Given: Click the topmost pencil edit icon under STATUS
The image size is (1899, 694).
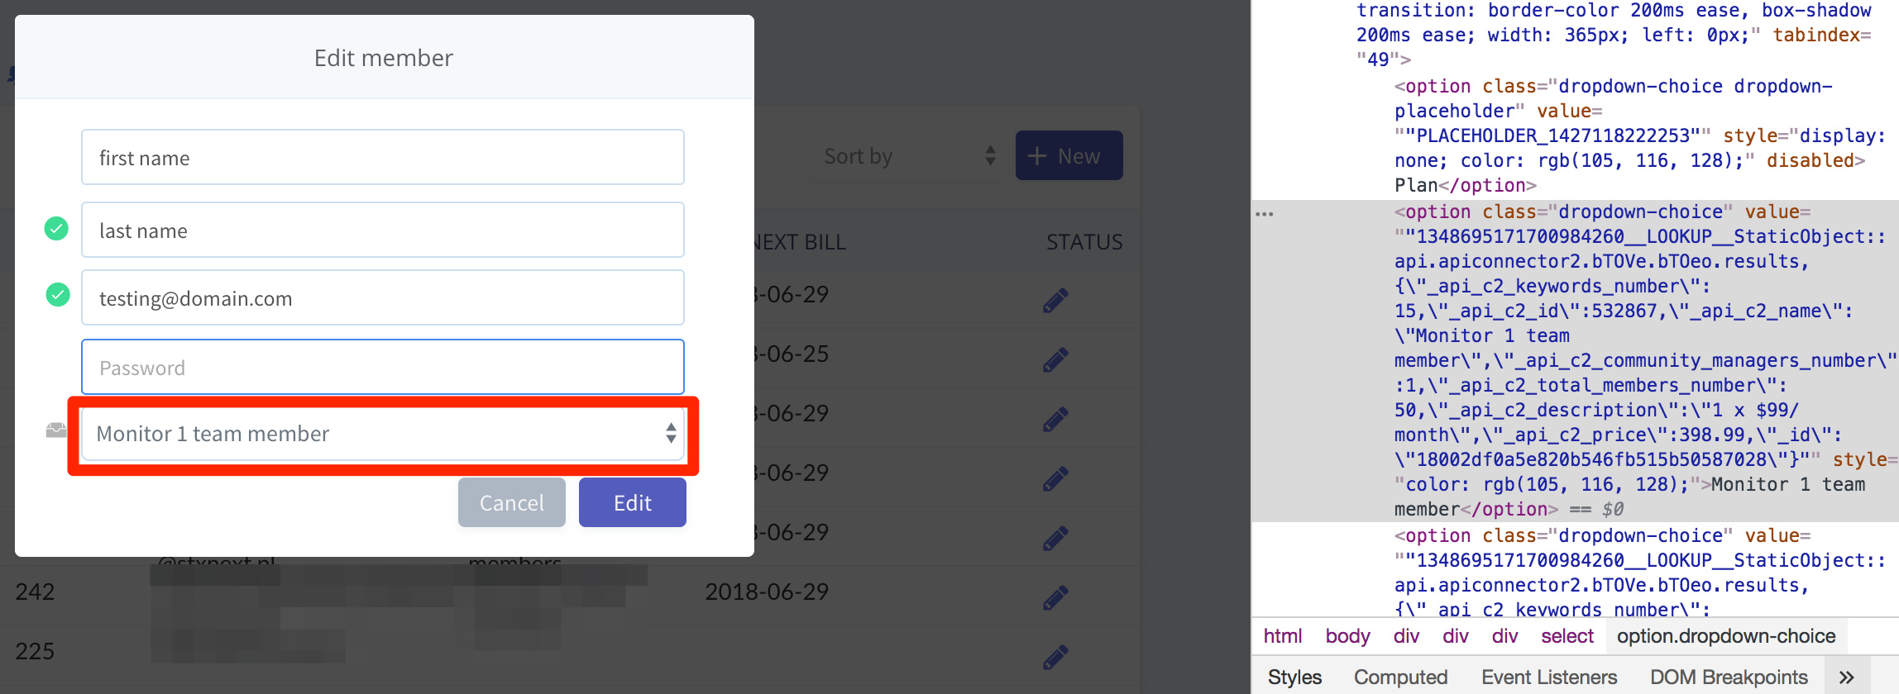Looking at the screenshot, I should click(x=1055, y=300).
